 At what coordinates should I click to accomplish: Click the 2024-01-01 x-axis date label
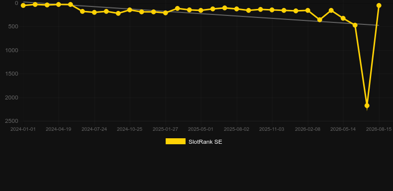tap(23, 129)
